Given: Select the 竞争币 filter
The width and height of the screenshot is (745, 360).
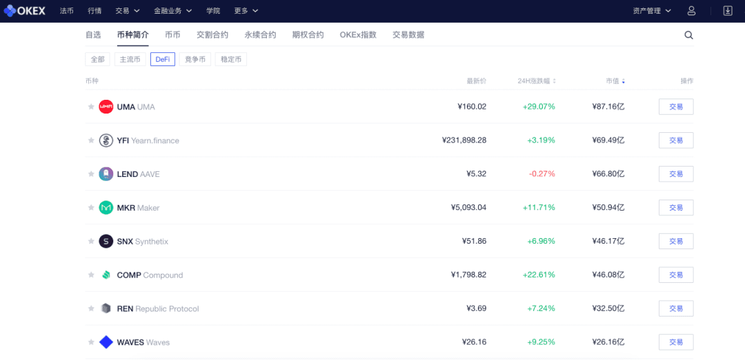Looking at the screenshot, I should point(195,59).
